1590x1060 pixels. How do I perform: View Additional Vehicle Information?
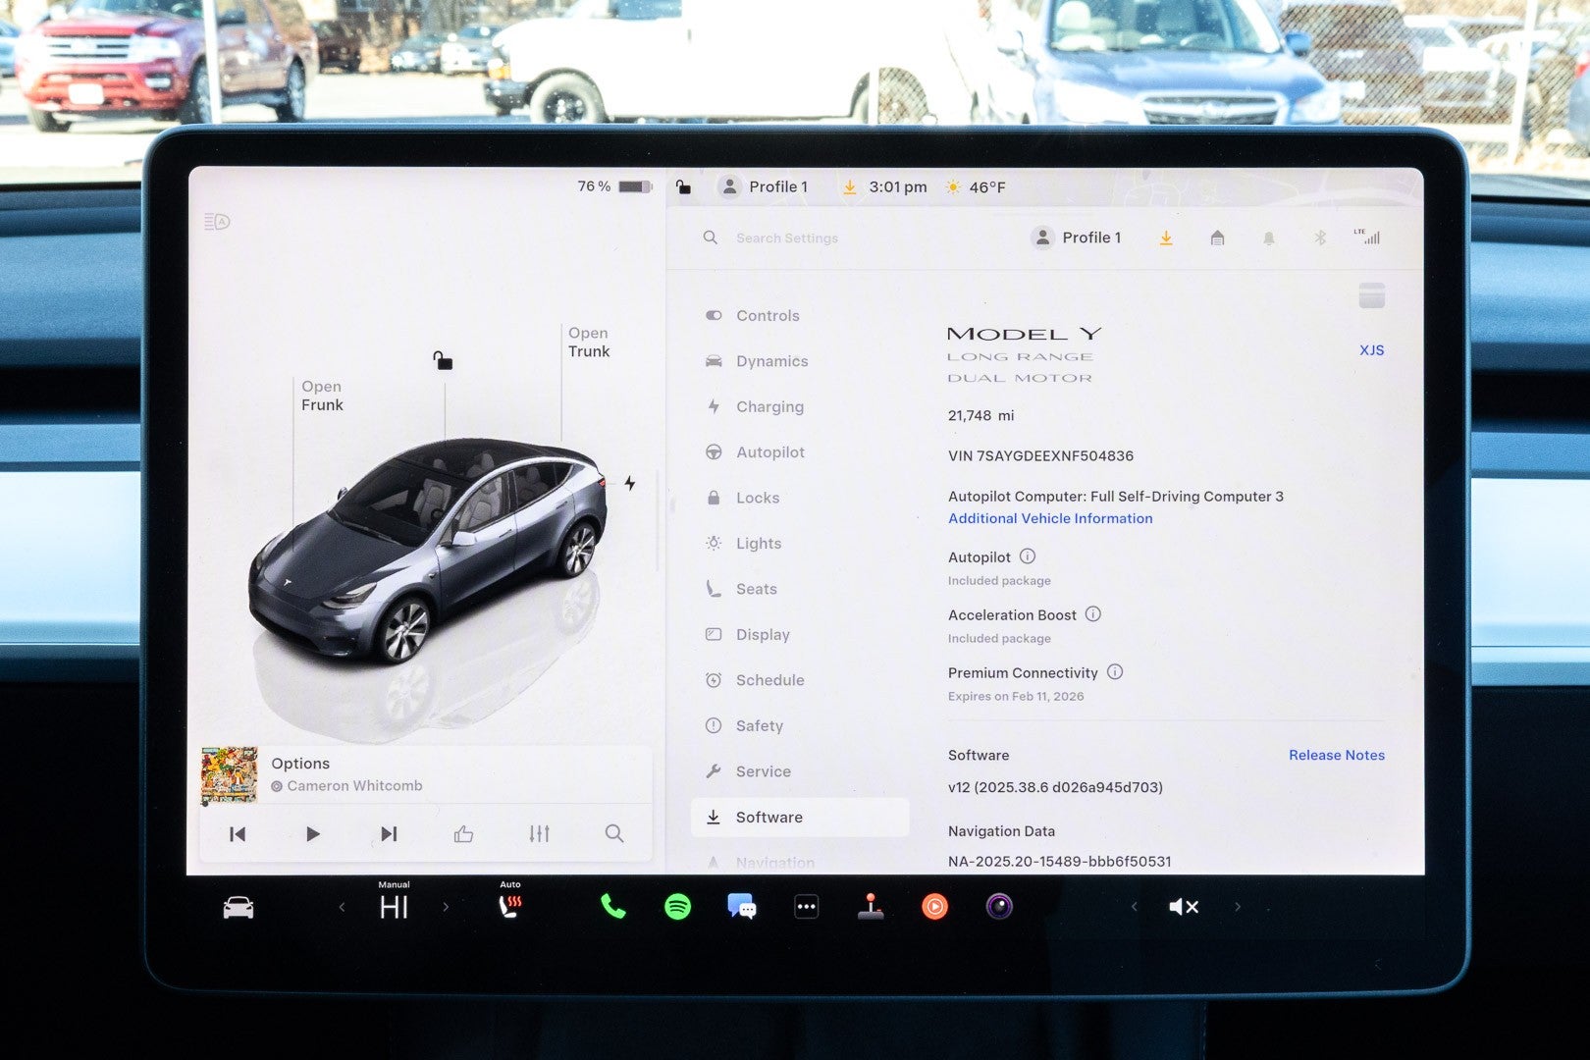1049,518
